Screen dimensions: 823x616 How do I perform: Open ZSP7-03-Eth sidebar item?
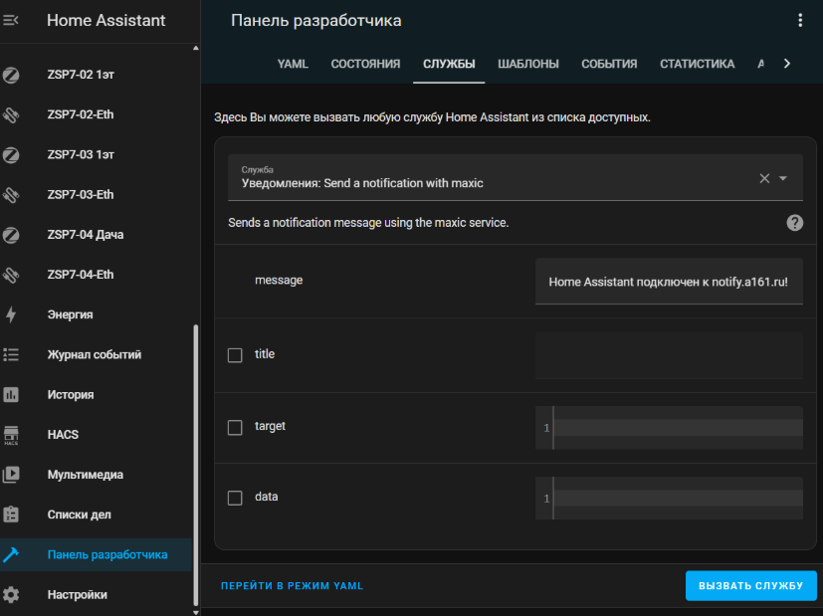pyautogui.click(x=98, y=195)
